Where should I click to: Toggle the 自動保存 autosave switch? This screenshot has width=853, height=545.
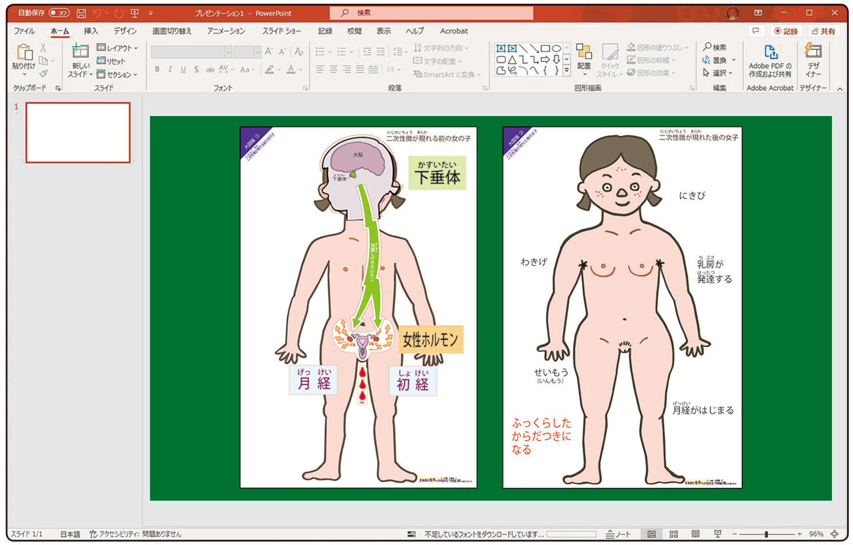tap(58, 13)
